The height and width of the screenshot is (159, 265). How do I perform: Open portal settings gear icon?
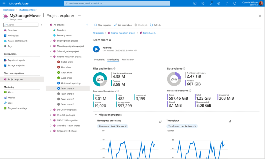pos(219,3)
